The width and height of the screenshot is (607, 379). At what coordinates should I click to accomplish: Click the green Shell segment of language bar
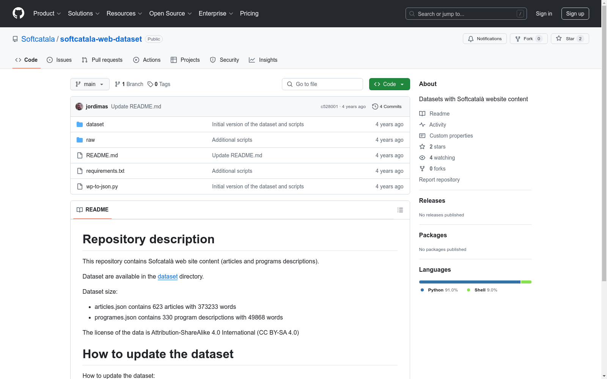(x=527, y=282)
